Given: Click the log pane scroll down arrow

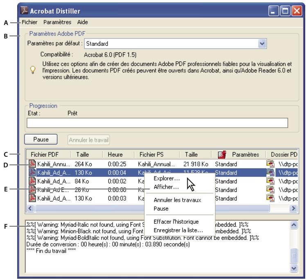Looking at the screenshot, I should (x=294, y=268).
